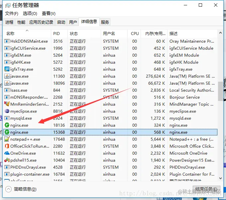The width and height of the screenshot is (226, 200).
Task: Switch to the 用户 tab
Action: 73,22
